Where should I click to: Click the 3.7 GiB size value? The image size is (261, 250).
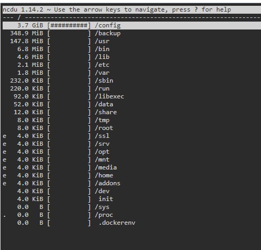point(30,25)
